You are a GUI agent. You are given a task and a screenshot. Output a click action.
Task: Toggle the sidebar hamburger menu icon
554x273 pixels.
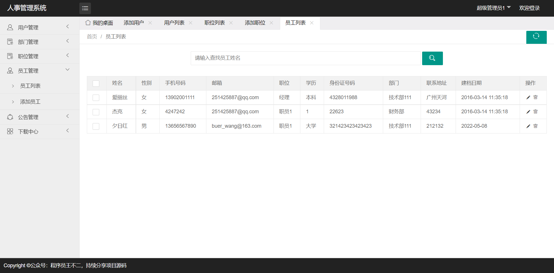coord(85,8)
